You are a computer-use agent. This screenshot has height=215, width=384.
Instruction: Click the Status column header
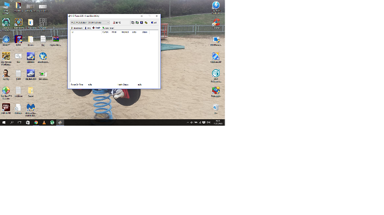[144, 32]
